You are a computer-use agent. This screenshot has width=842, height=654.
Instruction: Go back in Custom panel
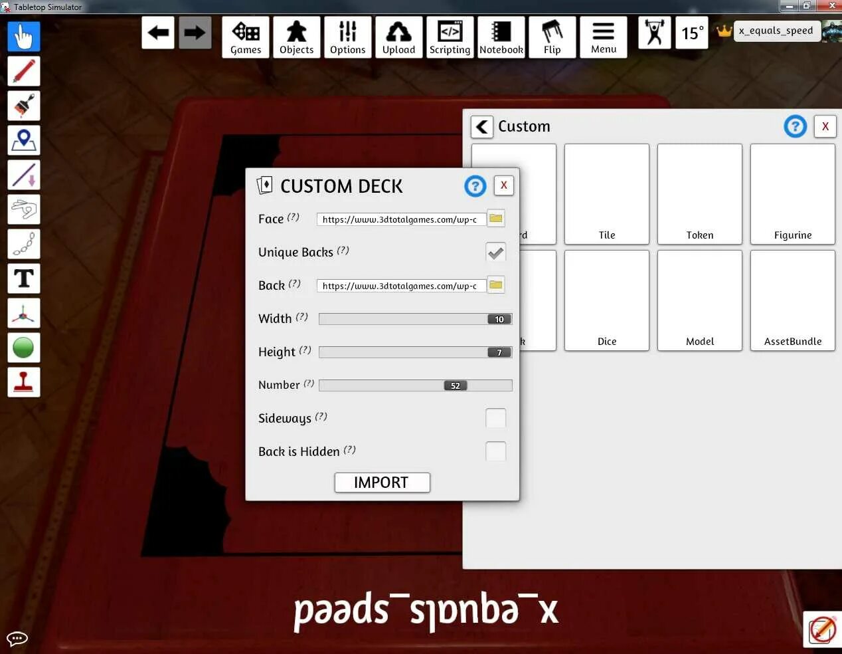click(482, 126)
